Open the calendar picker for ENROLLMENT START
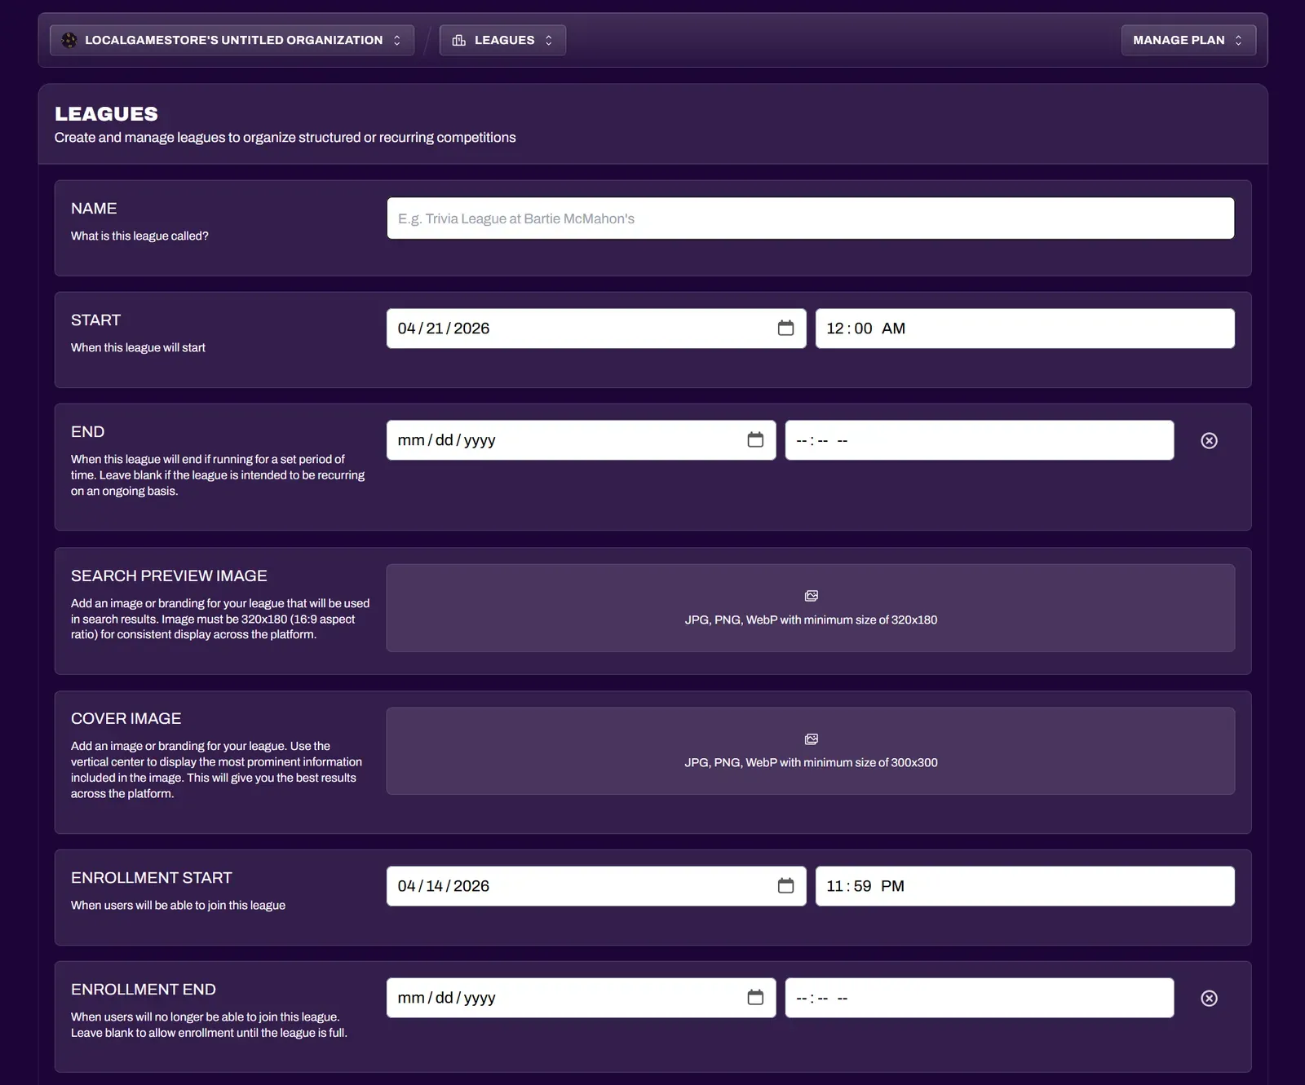This screenshot has width=1305, height=1085. point(785,885)
